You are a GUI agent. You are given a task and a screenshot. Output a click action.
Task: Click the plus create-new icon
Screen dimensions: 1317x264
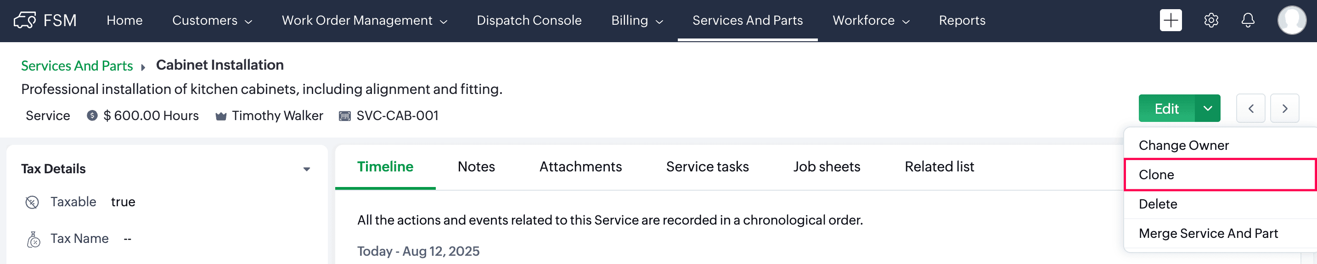1170,21
